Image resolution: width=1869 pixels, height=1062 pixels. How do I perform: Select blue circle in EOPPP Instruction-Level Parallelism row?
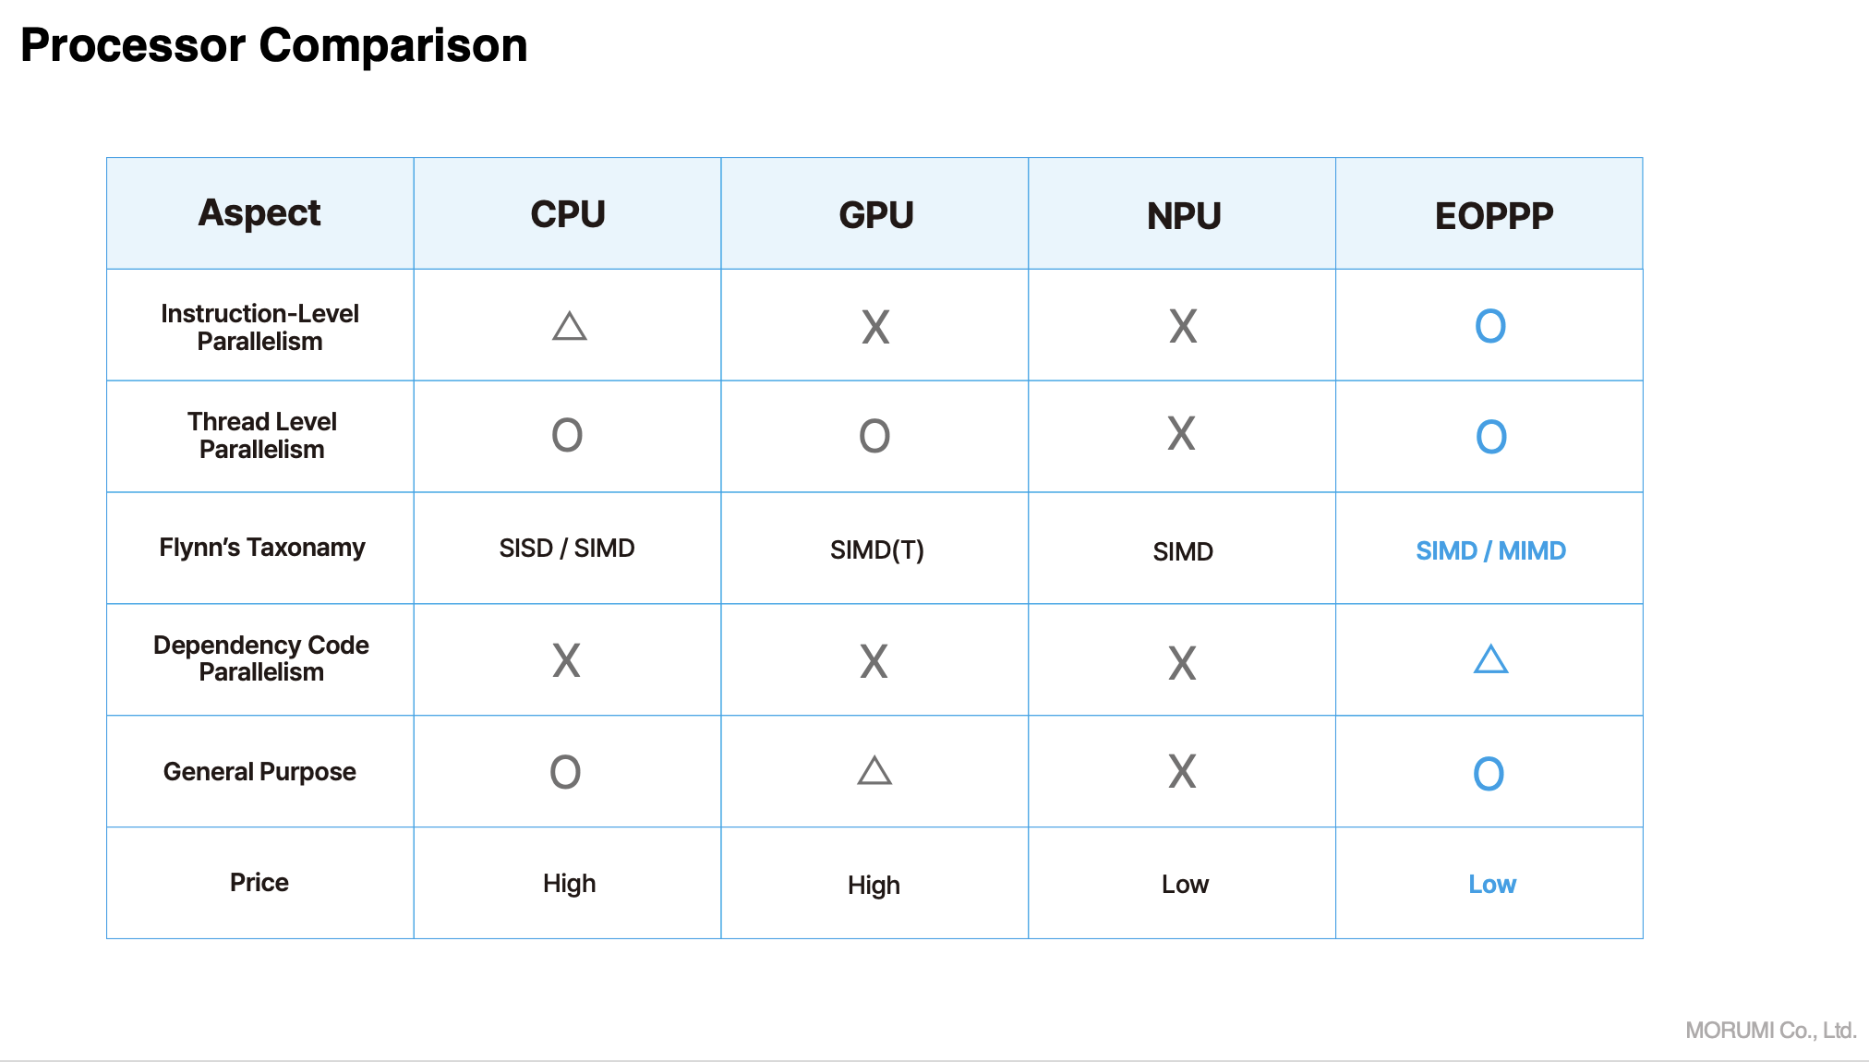tap(1489, 326)
